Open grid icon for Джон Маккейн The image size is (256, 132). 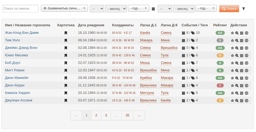(x=242, y=78)
